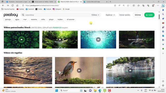Toggle split screen icon in toolbar
Screen dimensions: 166x93
[x=134, y=5]
